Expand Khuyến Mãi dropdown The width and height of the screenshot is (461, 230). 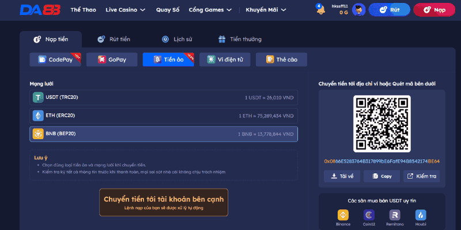click(x=266, y=10)
